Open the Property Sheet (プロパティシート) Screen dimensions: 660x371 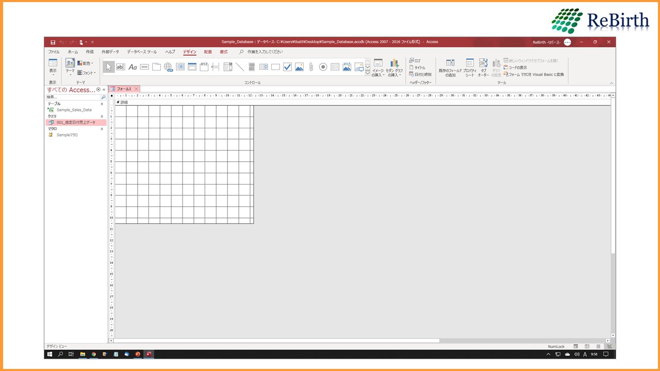tap(470, 68)
